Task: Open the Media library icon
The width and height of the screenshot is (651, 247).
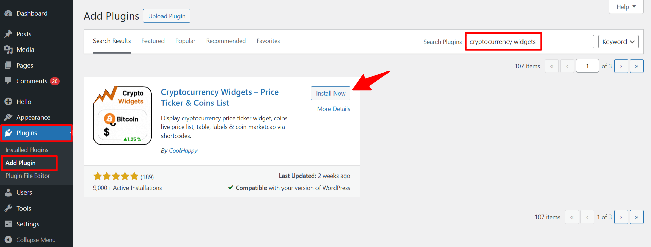Action: (8, 50)
